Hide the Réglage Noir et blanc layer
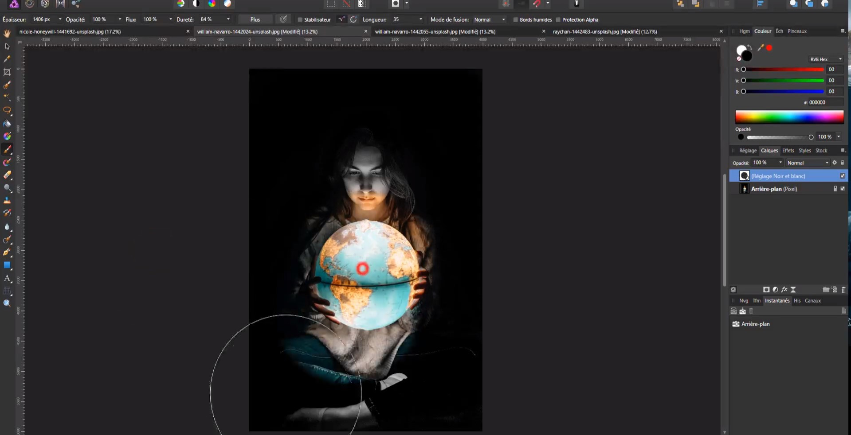The width and height of the screenshot is (851, 435). pos(843,176)
